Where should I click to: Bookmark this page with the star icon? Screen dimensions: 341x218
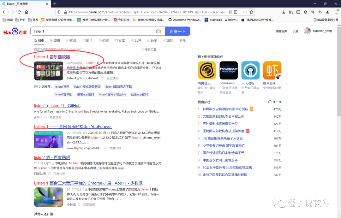point(251,12)
